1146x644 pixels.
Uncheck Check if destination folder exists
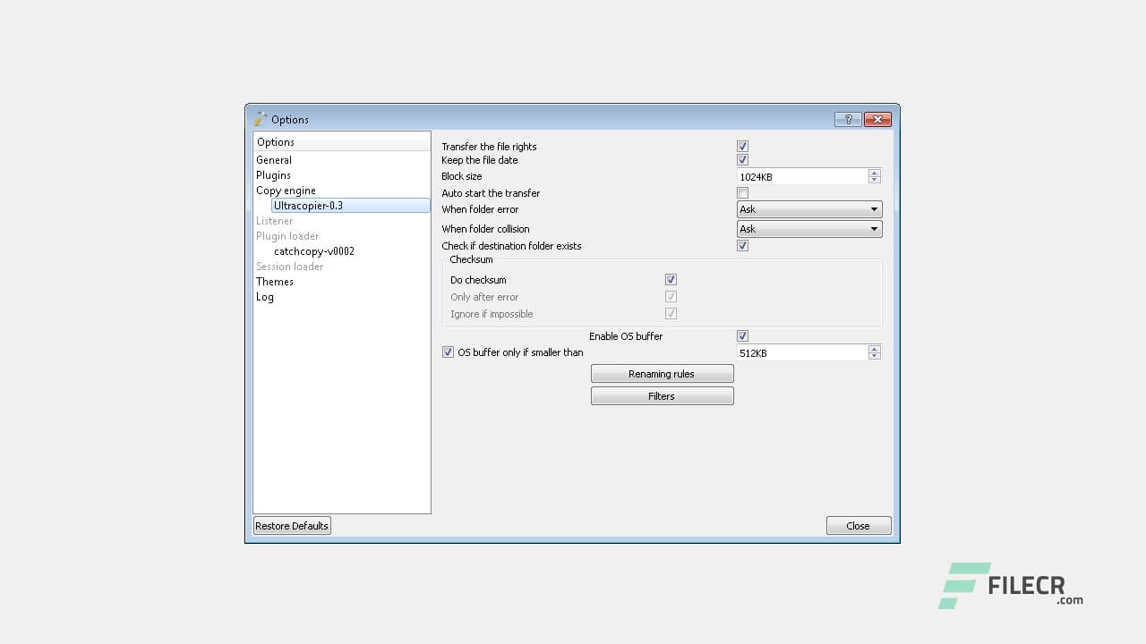[742, 245]
